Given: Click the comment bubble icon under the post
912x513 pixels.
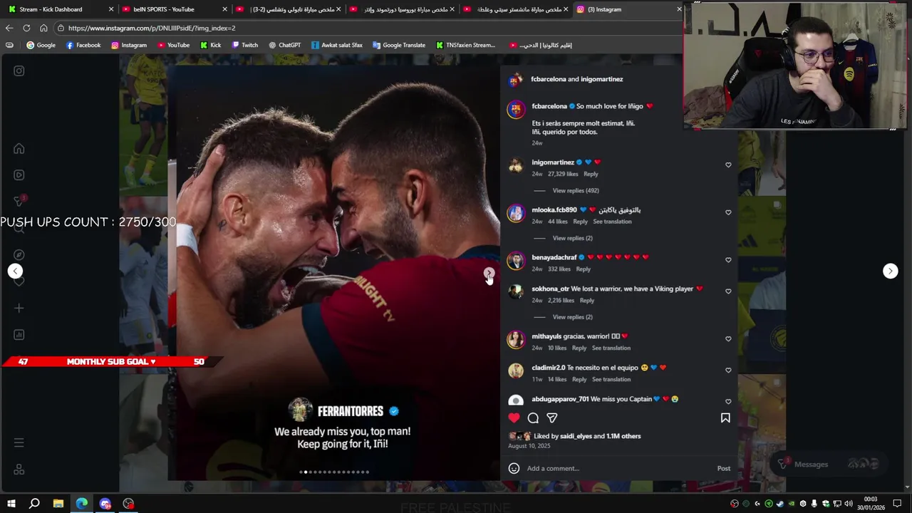Looking at the screenshot, I should click(x=533, y=418).
